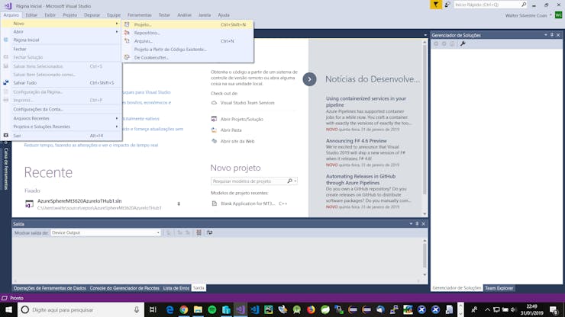The height and width of the screenshot is (317, 565).
Task: Open the Walter Silvestre Coan account dropdown arrow
Action: click(x=550, y=15)
